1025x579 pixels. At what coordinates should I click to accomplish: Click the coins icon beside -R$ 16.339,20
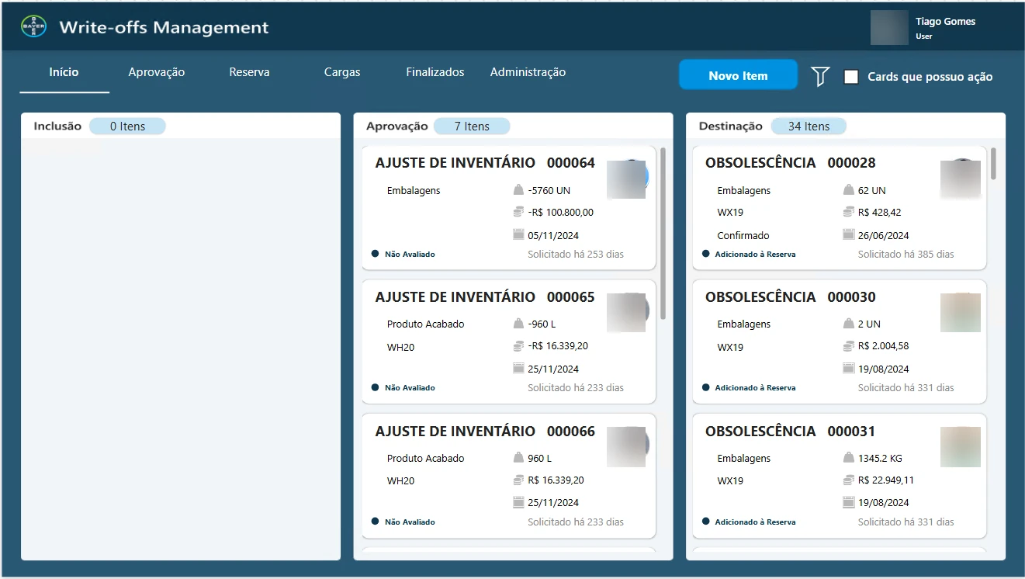(x=518, y=346)
